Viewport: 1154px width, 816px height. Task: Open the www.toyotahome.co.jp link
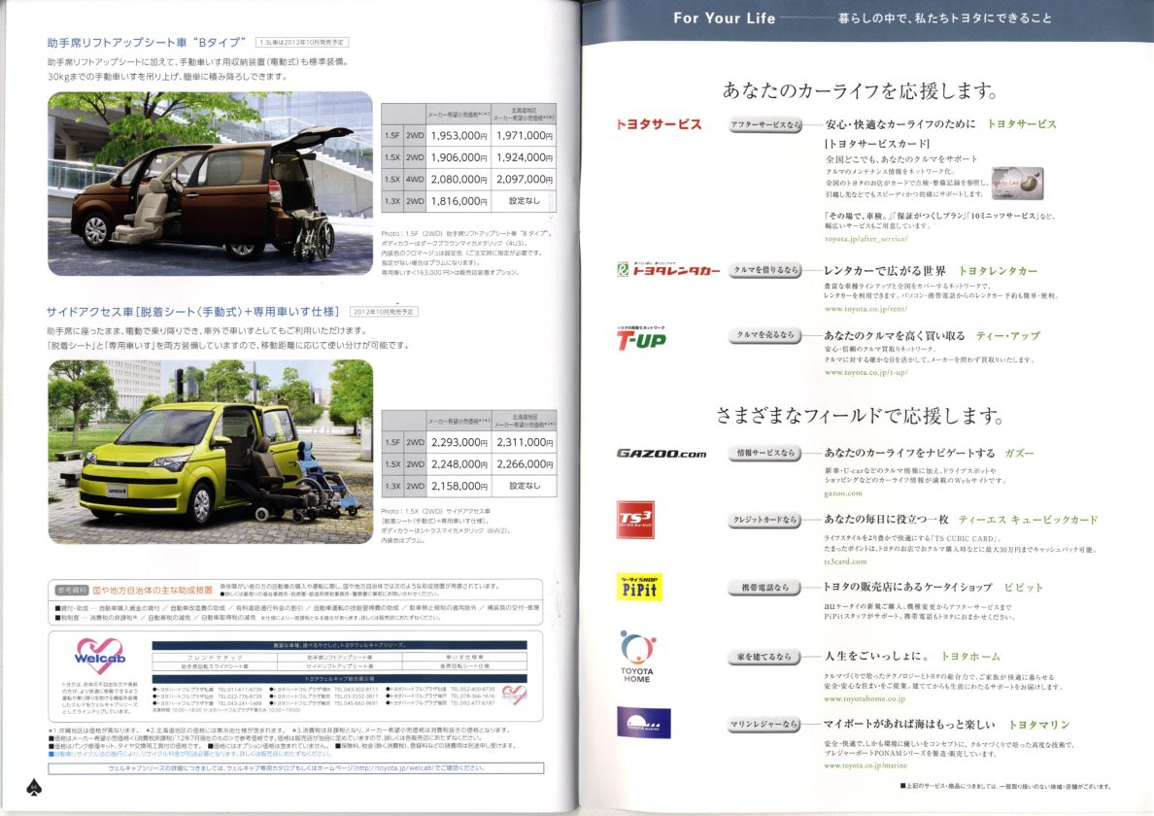coord(864,698)
